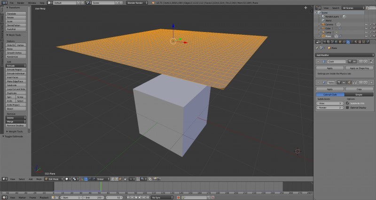Toggle Subsurf modifier edit mode icon
Screen dimensions: 376x200
coord(349,83)
